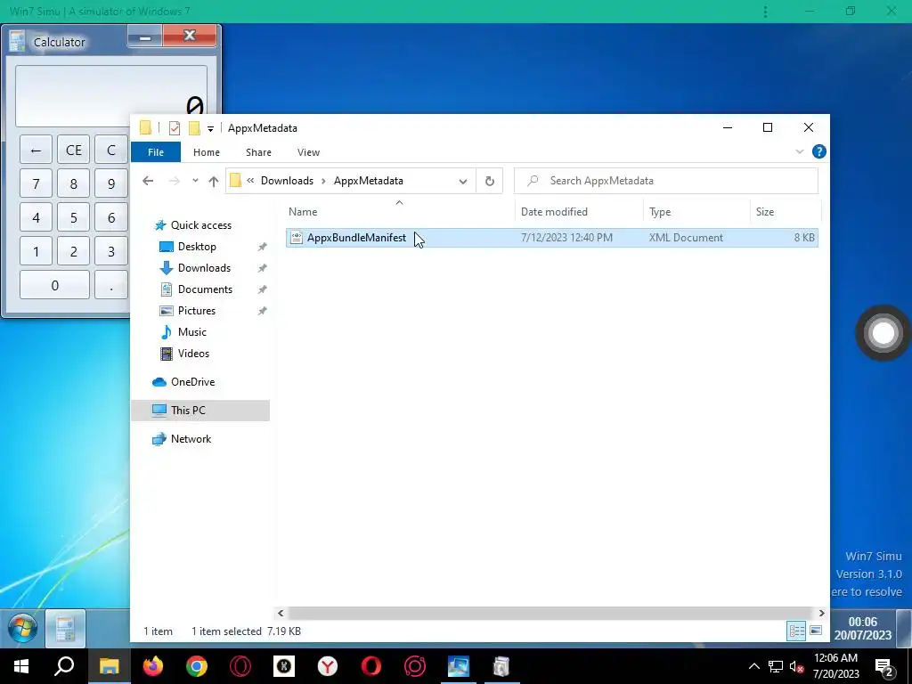
Task: Unpin Desktop using its pin icon
Action: point(263,247)
